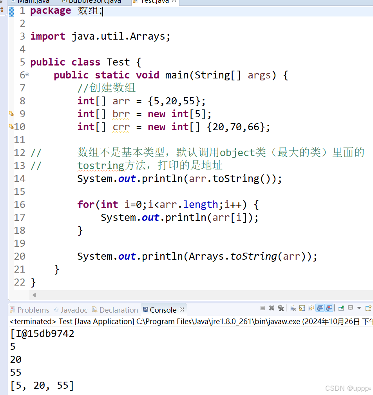The height and width of the screenshot is (395, 373).
Task: Click console output '[5, 20, 55]'
Action: point(42,386)
